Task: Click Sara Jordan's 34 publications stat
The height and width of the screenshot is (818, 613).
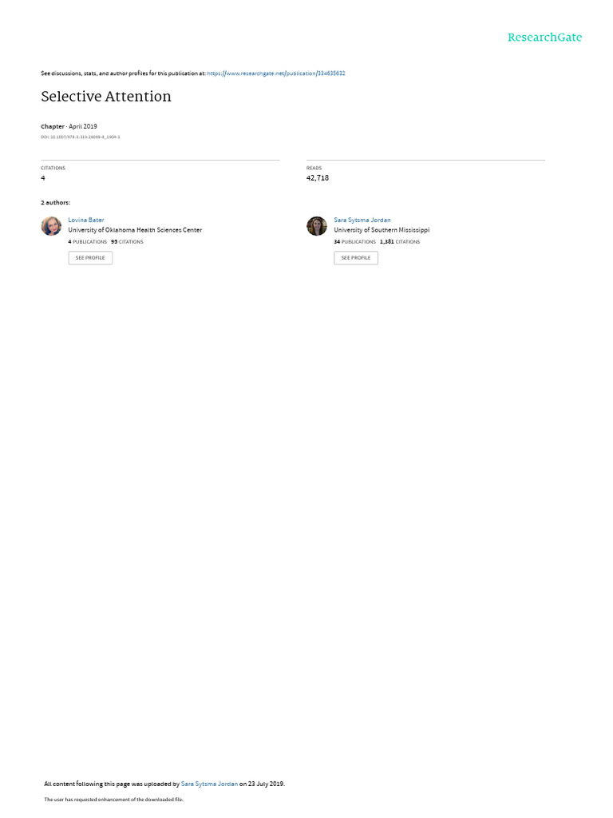Action: pyautogui.click(x=354, y=242)
